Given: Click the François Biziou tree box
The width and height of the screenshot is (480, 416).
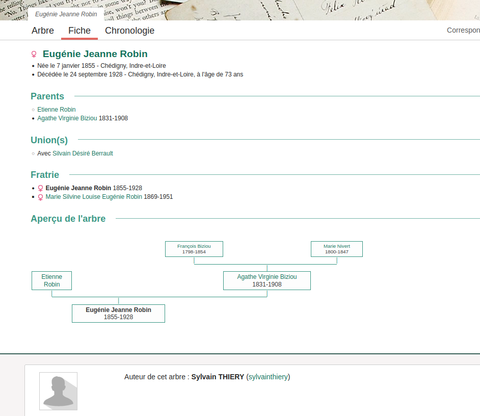Looking at the screenshot, I should click(x=194, y=249).
